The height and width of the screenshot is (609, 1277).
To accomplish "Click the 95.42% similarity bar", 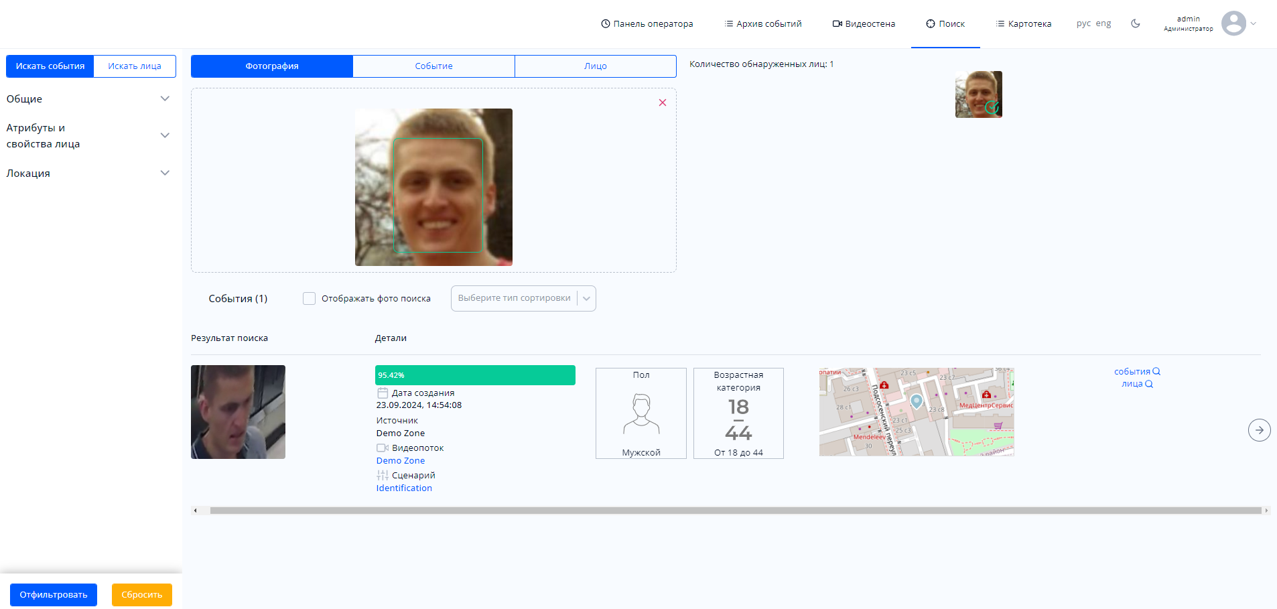I will [475, 375].
